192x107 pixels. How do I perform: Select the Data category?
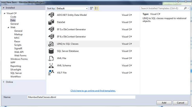point(13,20)
